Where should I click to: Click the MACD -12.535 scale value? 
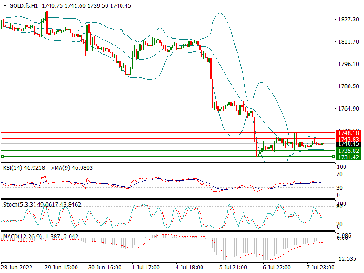[x=347, y=259]
